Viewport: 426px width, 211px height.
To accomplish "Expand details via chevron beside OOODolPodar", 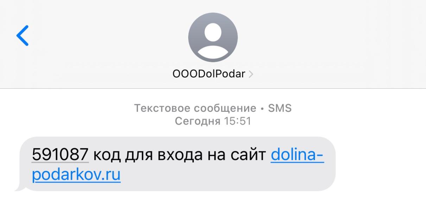I will 251,74.
